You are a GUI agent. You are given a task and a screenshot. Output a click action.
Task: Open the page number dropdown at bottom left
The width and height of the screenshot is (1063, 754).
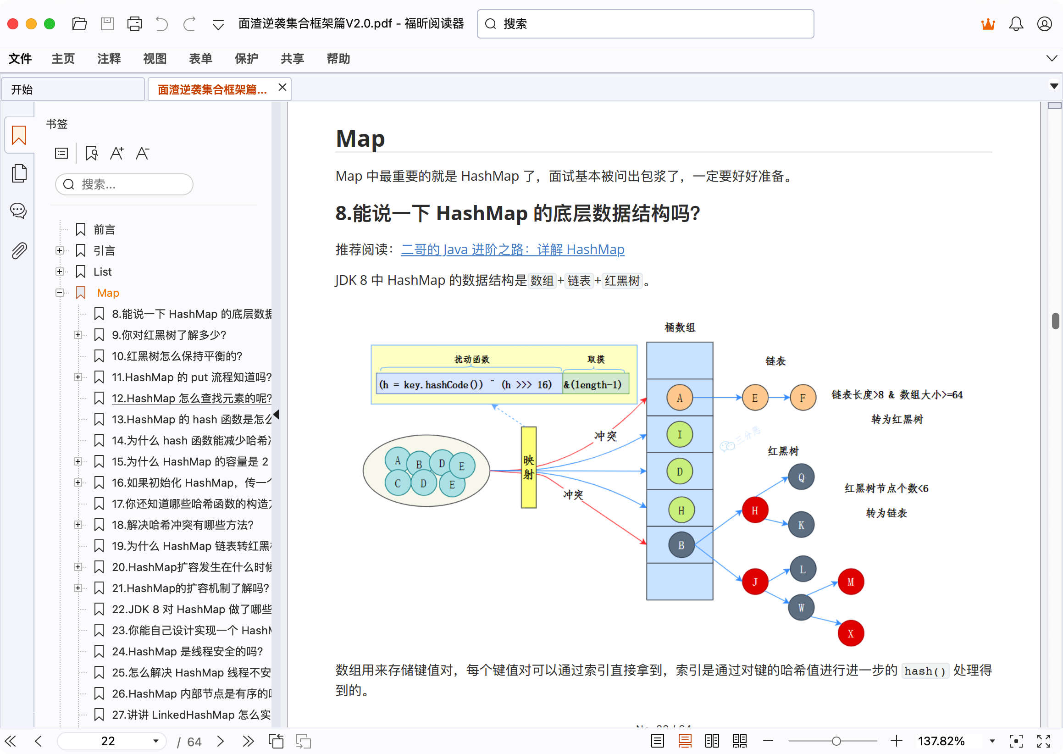tap(155, 741)
